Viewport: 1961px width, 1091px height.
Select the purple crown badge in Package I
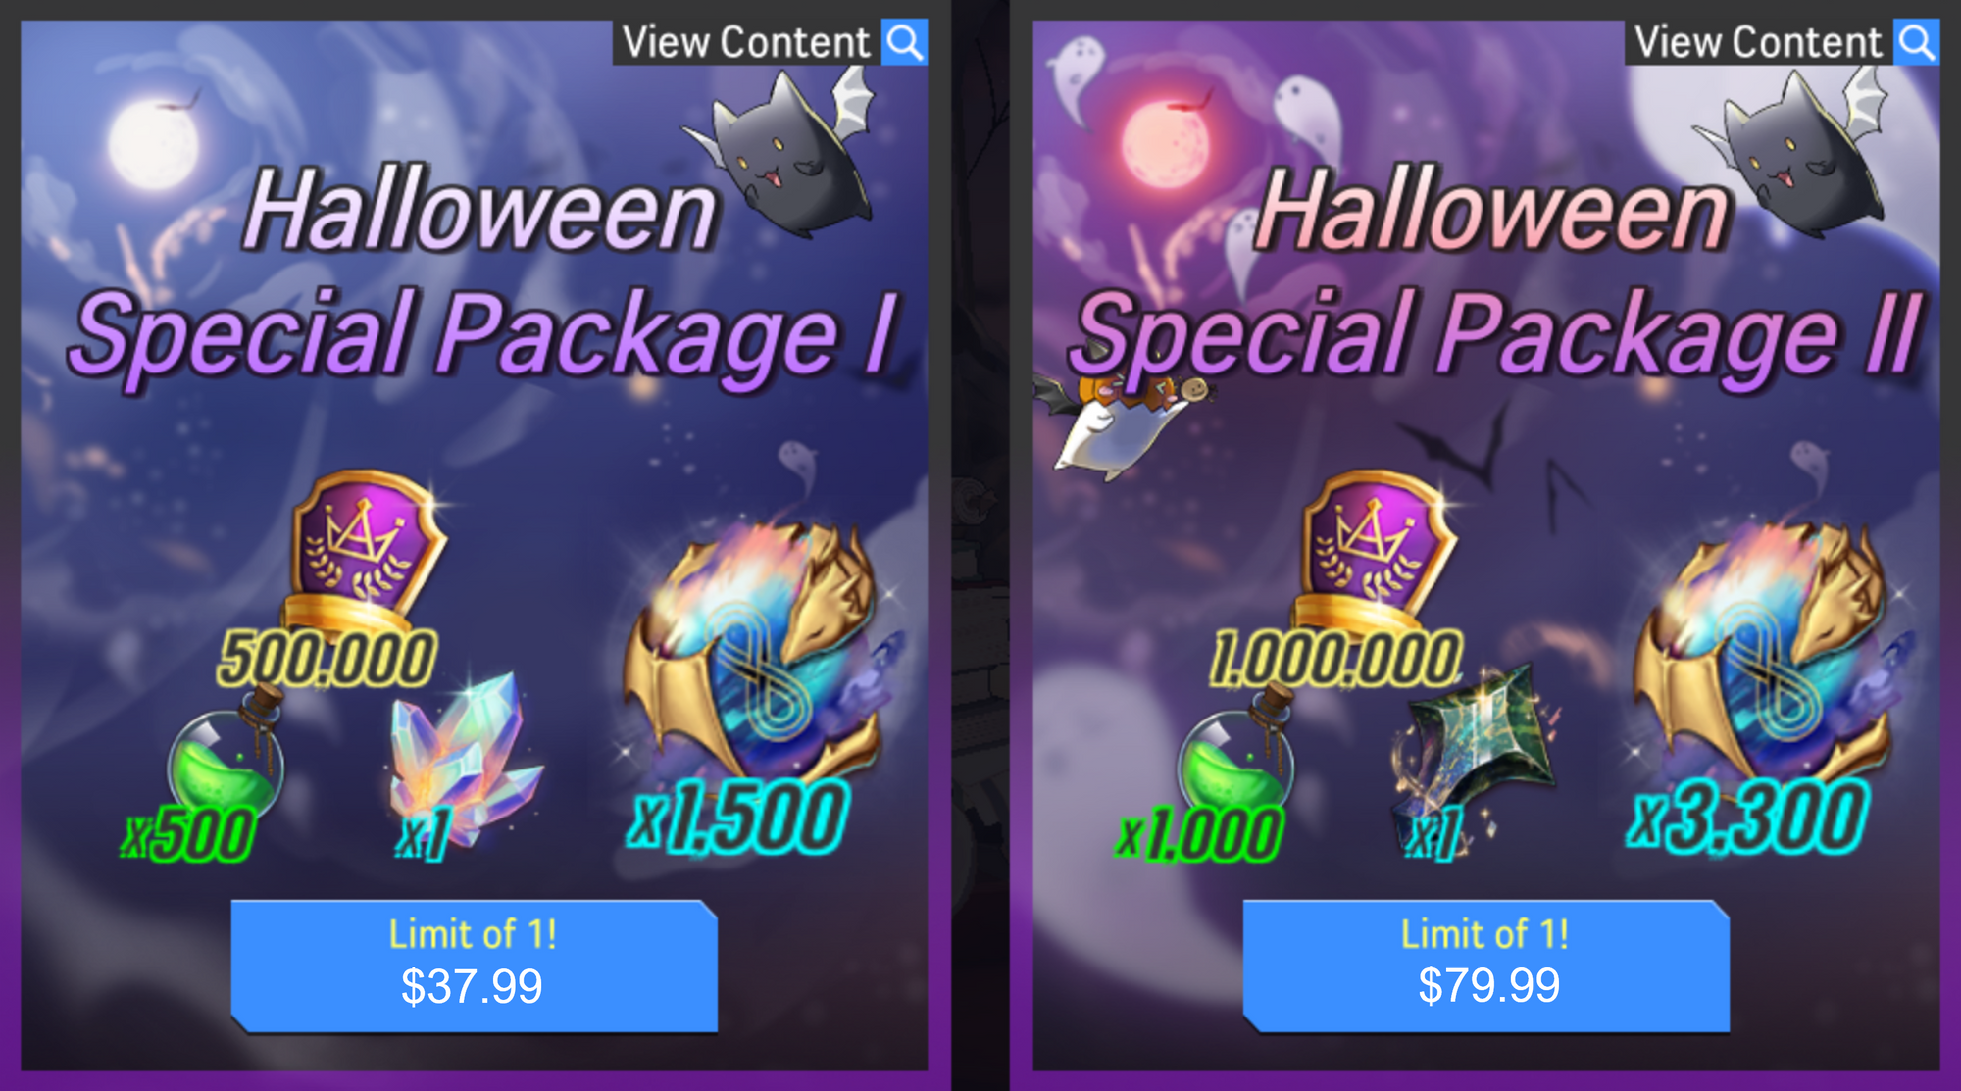point(365,551)
